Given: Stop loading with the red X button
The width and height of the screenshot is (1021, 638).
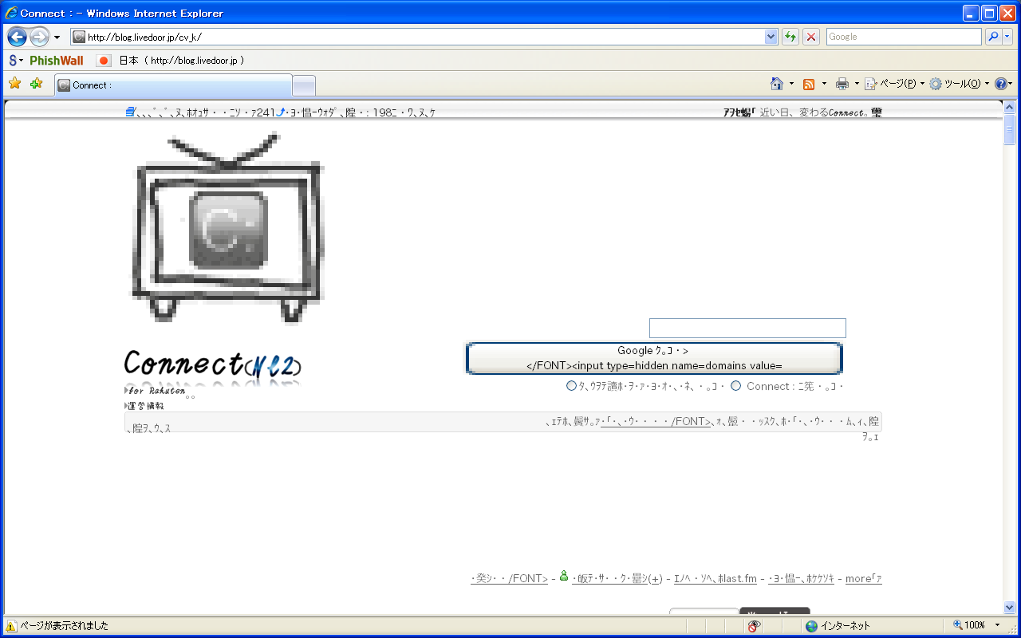Looking at the screenshot, I should click(x=811, y=37).
